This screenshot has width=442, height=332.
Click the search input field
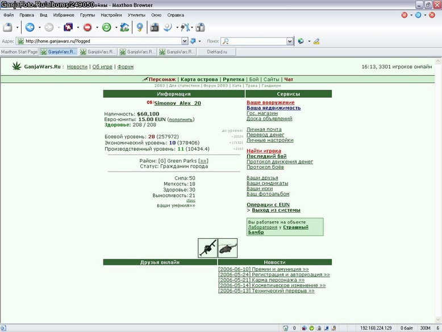(x=257, y=42)
